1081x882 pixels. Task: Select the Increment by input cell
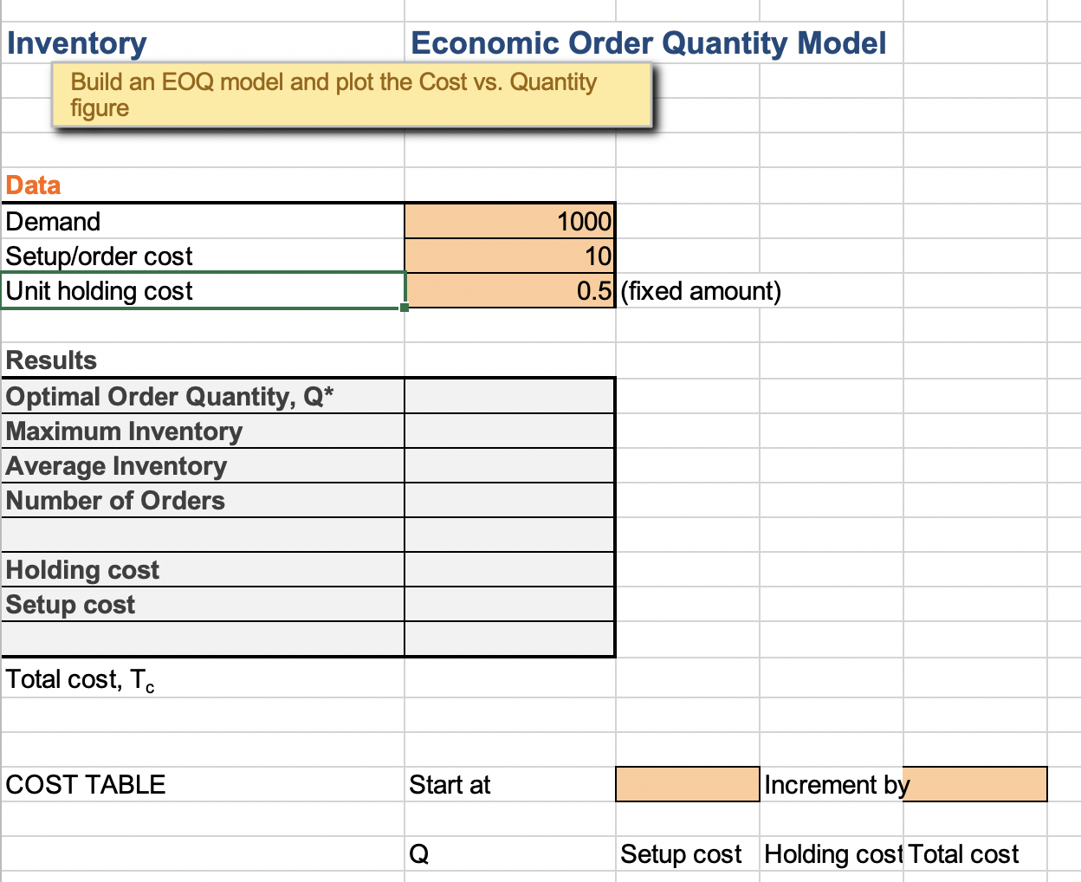[x=974, y=784]
